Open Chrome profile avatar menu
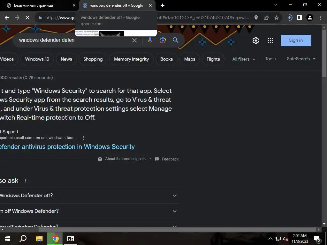Viewport: 327px width, 245px height. pos(310,18)
